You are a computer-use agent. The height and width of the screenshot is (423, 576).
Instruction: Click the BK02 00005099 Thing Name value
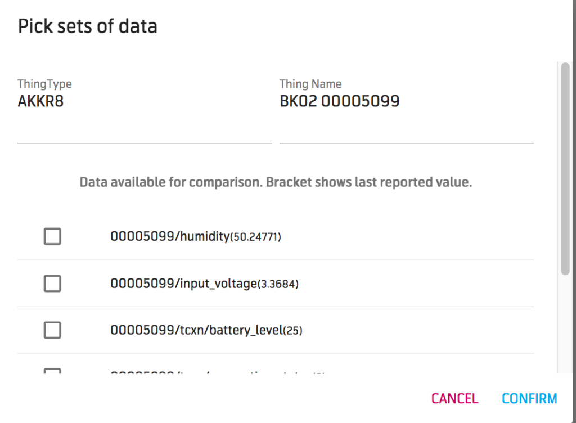(x=340, y=101)
